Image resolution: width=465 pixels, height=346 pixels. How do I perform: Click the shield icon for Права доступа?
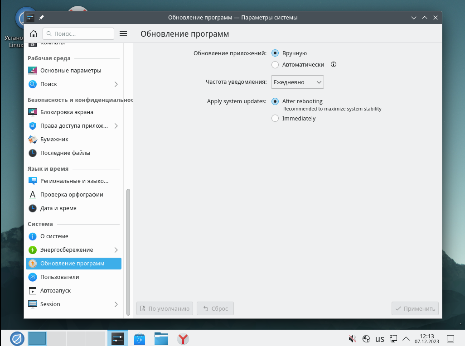33,125
